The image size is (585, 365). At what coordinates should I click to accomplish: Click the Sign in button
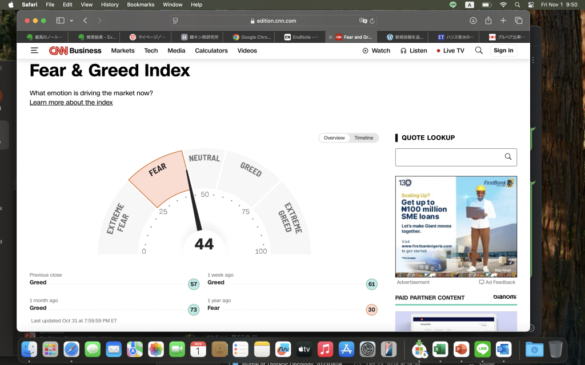click(503, 50)
